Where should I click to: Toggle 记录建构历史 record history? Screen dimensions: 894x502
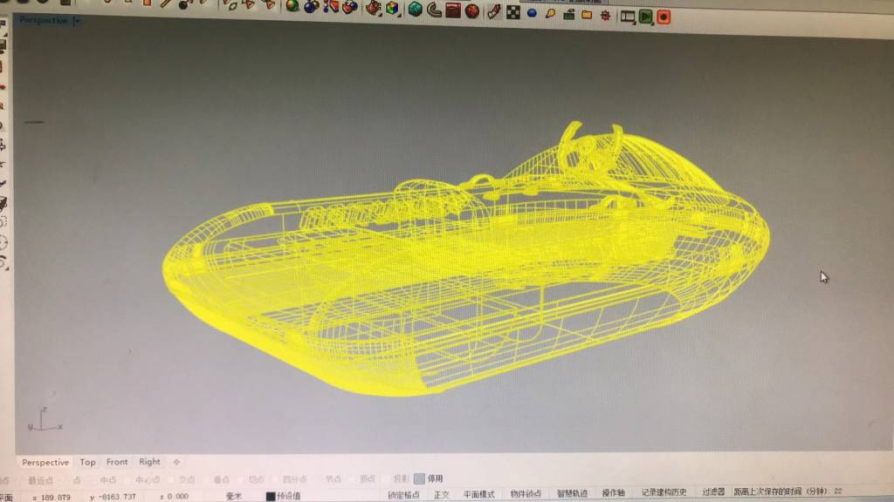tap(664, 492)
